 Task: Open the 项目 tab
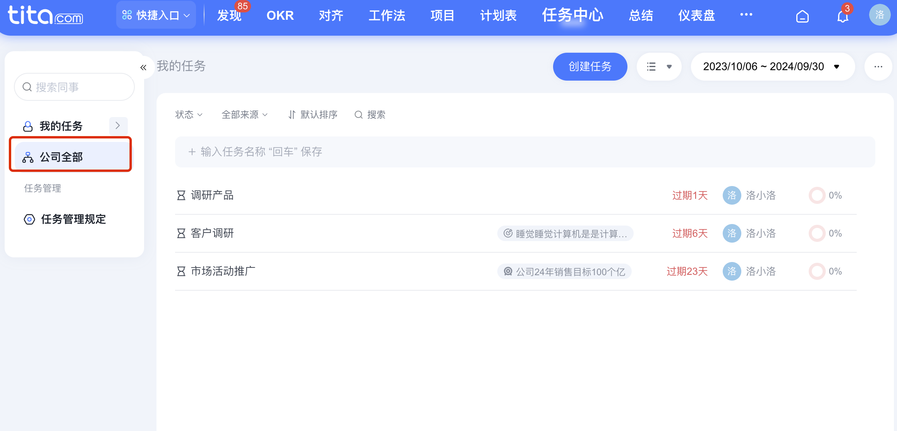tap(442, 16)
